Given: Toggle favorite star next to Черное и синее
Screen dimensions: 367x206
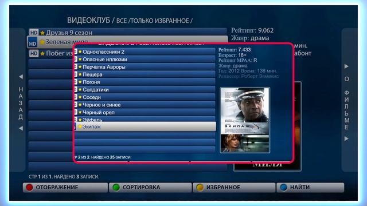Looking at the screenshot, I should pos(80,105).
